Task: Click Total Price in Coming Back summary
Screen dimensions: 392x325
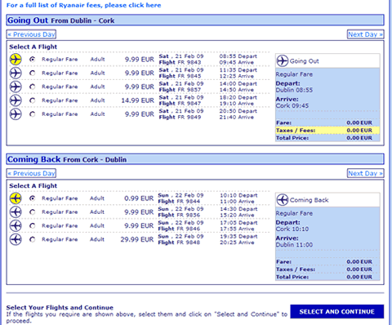Action: pyautogui.click(x=327, y=277)
